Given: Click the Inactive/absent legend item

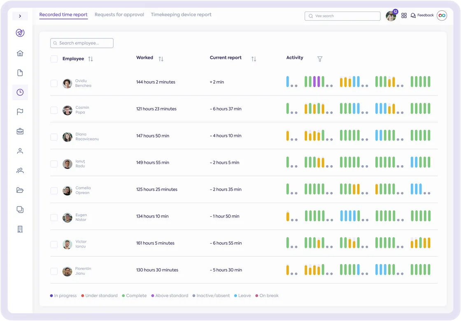Looking at the screenshot, I should (211, 296).
